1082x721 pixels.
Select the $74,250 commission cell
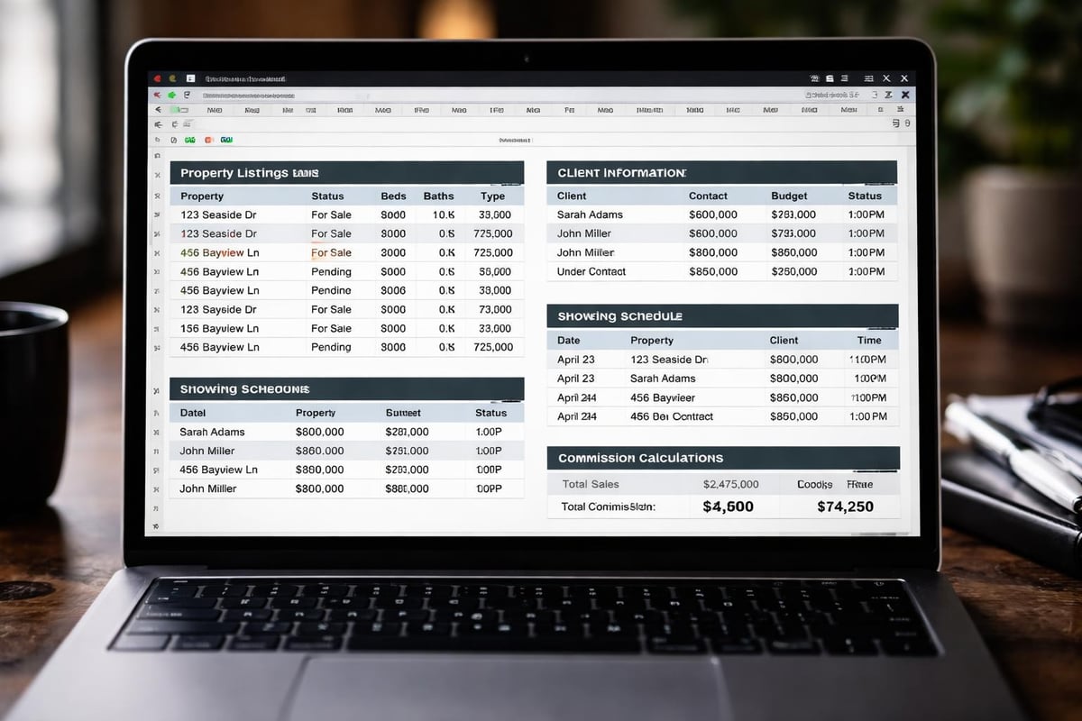pyautogui.click(x=845, y=507)
